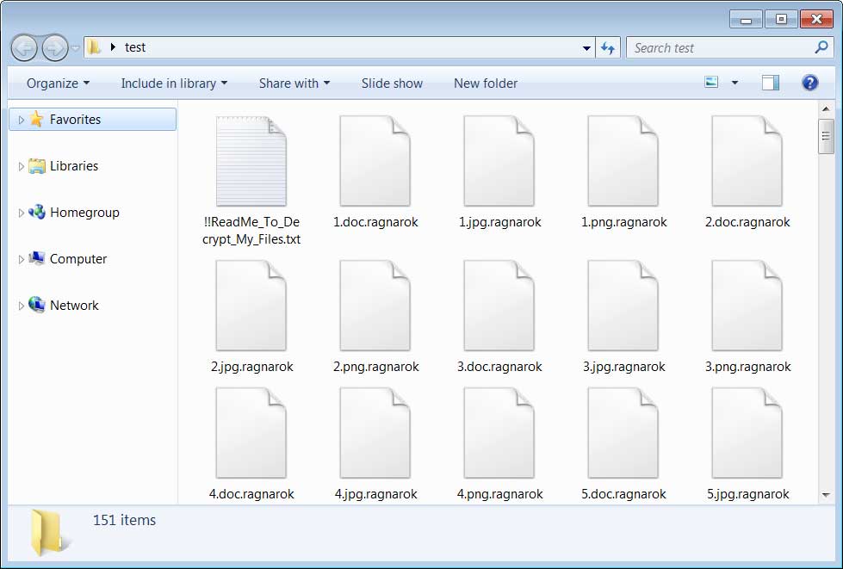The width and height of the screenshot is (843, 569).
Task: Expand the address bar history dropdown
Action: pyautogui.click(x=586, y=47)
